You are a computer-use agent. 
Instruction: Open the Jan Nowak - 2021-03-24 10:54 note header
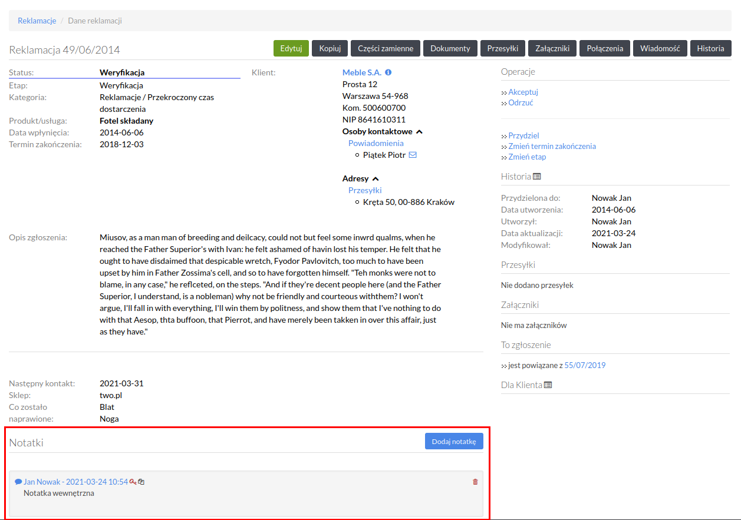pyautogui.click(x=75, y=482)
